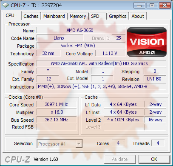Screen dimensions: 173x166
Task: Switch to the Caches tab
Action: coord(31,16)
